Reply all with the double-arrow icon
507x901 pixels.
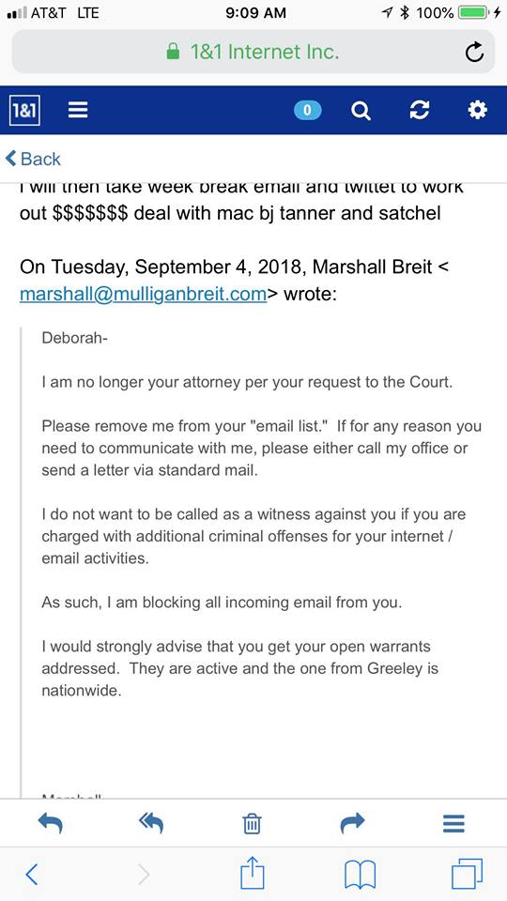tap(151, 823)
